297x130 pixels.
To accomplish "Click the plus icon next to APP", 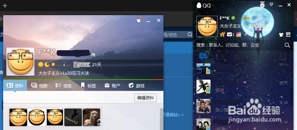I will pyautogui.click(x=245, y=35).
